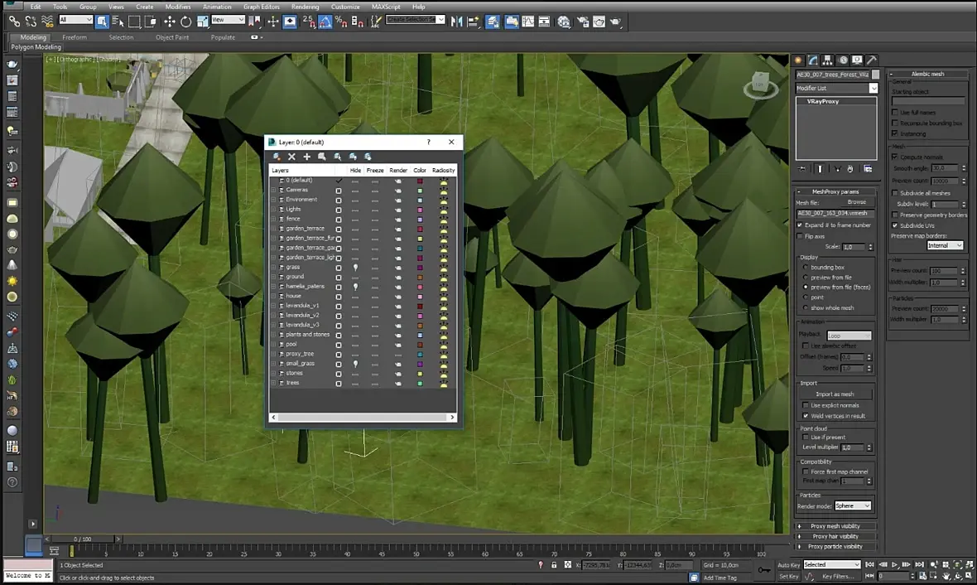Viewport: 977px width, 585px height.
Task: Enable the Flip axis checkbox
Action: coord(801,236)
